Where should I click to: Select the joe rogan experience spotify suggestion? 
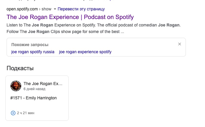pos(85,52)
